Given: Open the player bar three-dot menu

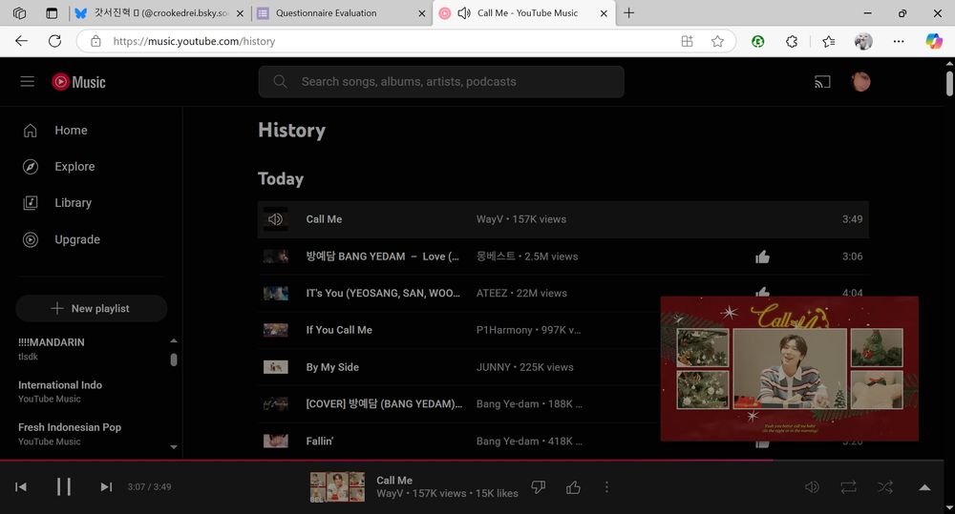Looking at the screenshot, I should click(x=606, y=486).
